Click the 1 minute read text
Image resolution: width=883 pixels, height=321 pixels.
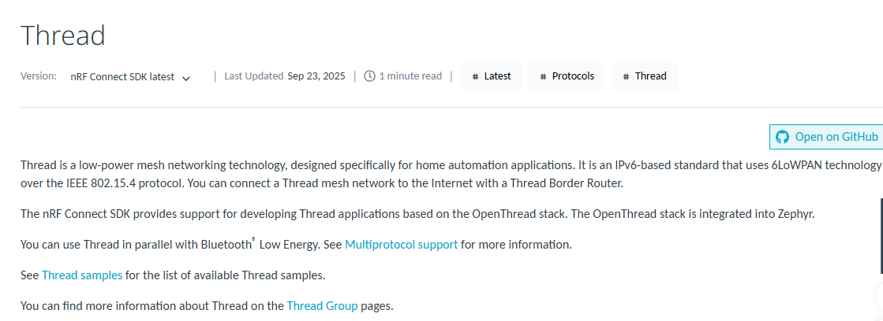(410, 76)
